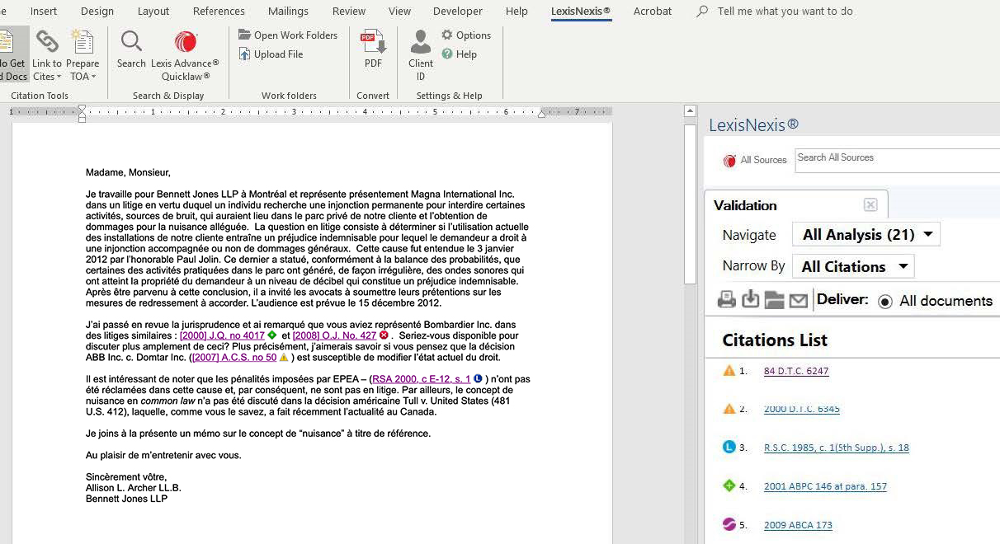
Task: Click red signal after O.J. No. 427
Action: point(384,335)
